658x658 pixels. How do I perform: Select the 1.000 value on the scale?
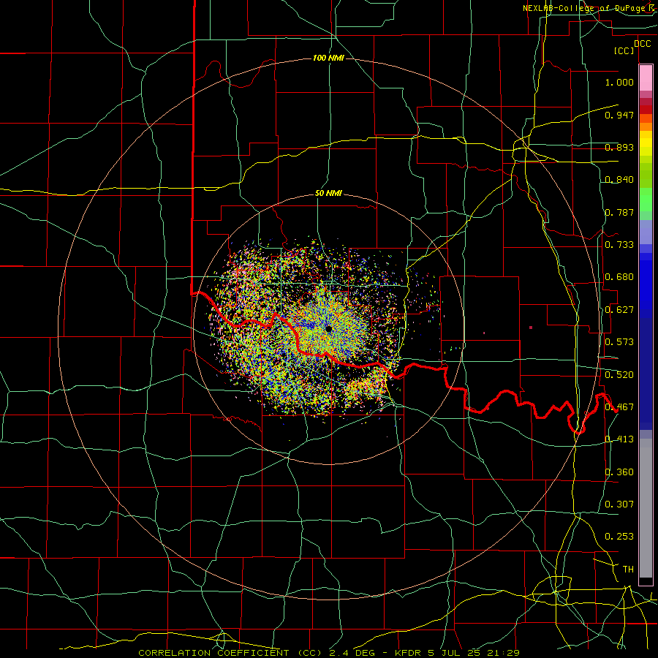[x=619, y=82]
